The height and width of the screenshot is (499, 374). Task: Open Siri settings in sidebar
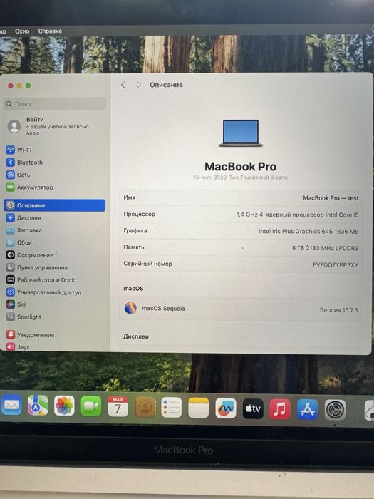pyautogui.click(x=16, y=304)
